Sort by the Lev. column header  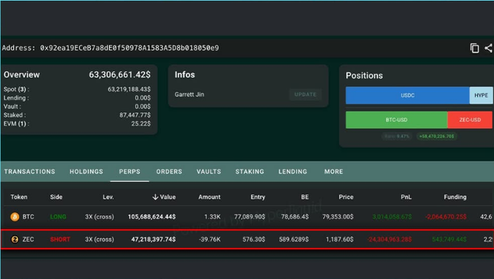pyautogui.click(x=108, y=197)
